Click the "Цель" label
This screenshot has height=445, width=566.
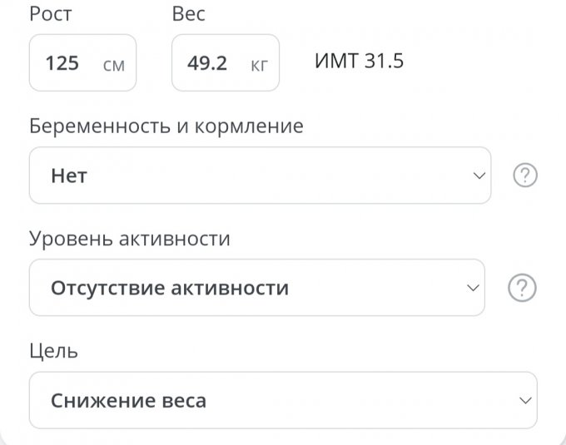[x=53, y=351]
